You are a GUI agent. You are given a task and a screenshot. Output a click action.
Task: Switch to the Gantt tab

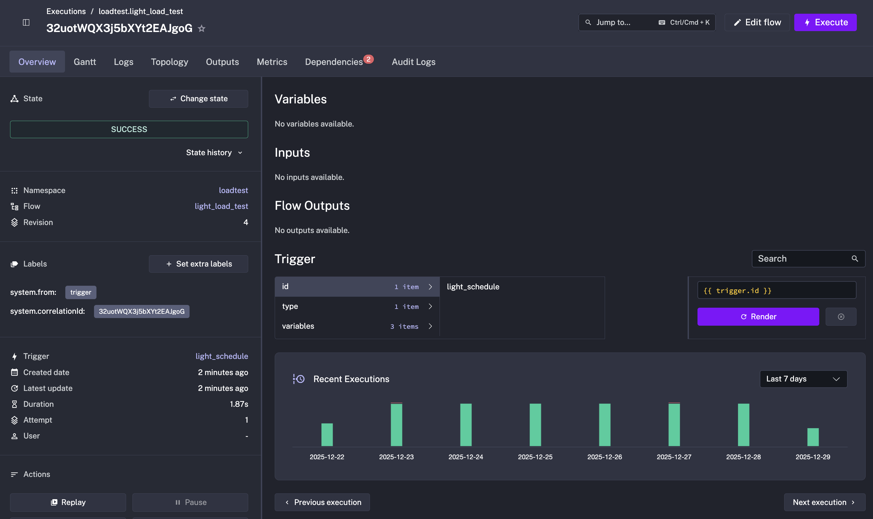pyautogui.click(x=85, y=62)
